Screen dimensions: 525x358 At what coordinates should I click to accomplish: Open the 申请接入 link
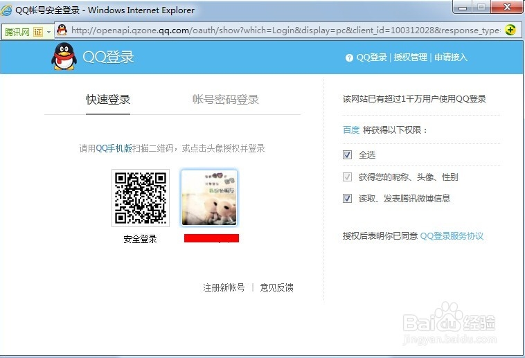point(451,57)
